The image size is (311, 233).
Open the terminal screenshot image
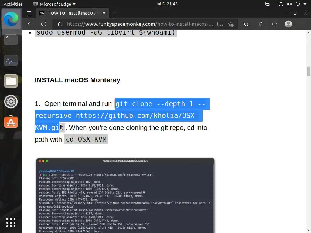point(125,196)
